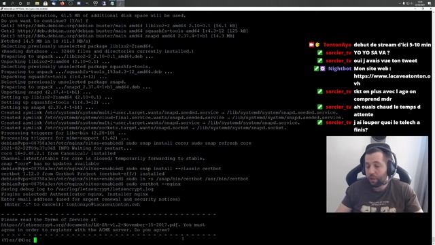This screenshot has width=435, height=245.
Task: Click sorcier_tv name beside 'ah ouais chaud le temps'
Action: (x=338, y=107)
